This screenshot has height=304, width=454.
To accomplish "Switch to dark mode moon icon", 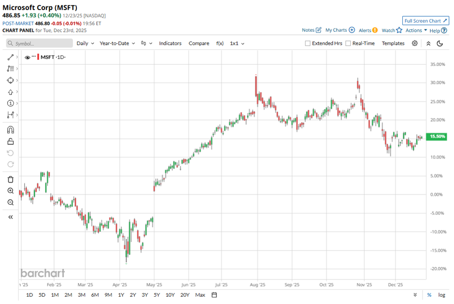I will 440,43.
